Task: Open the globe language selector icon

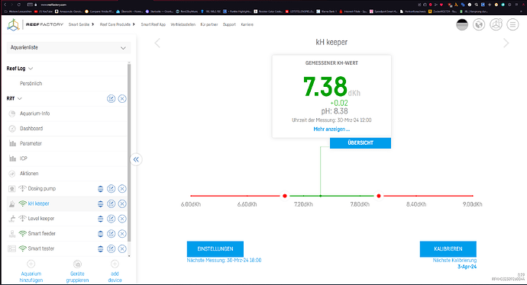Action: point(479,24)
